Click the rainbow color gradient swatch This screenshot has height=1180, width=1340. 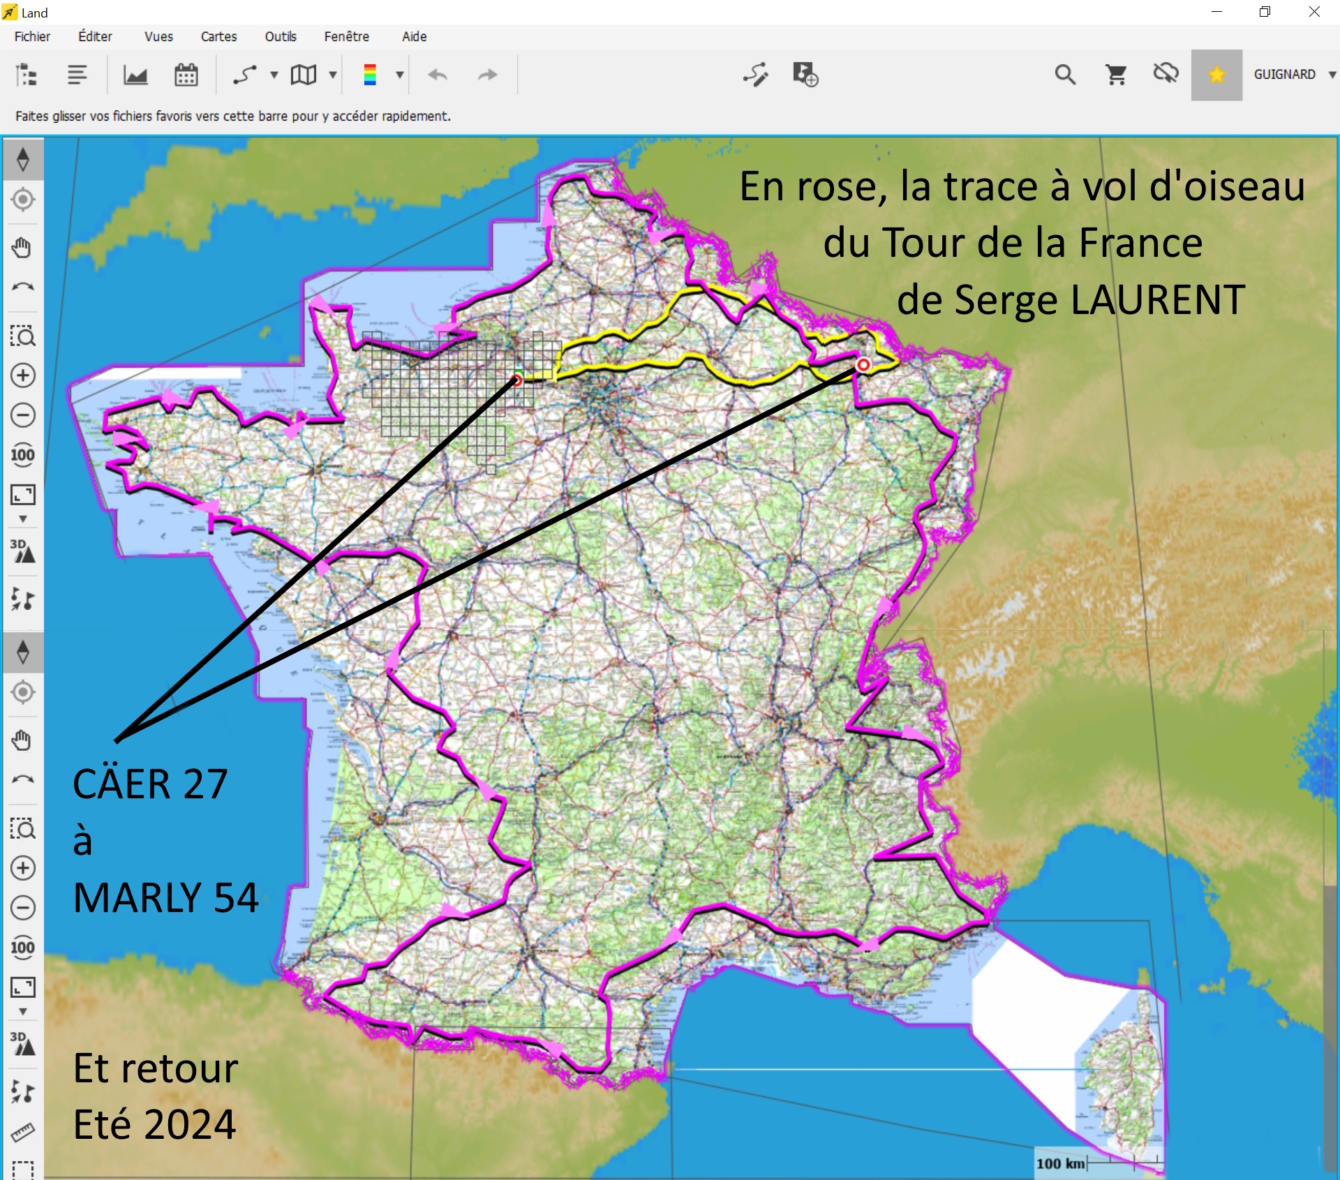370,75
